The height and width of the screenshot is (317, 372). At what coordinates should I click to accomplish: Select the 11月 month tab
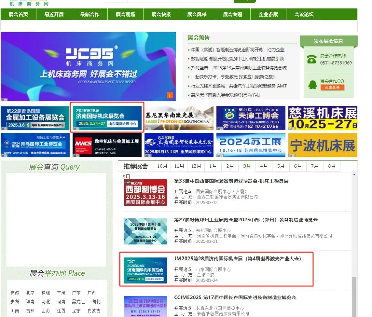point(179,166)
